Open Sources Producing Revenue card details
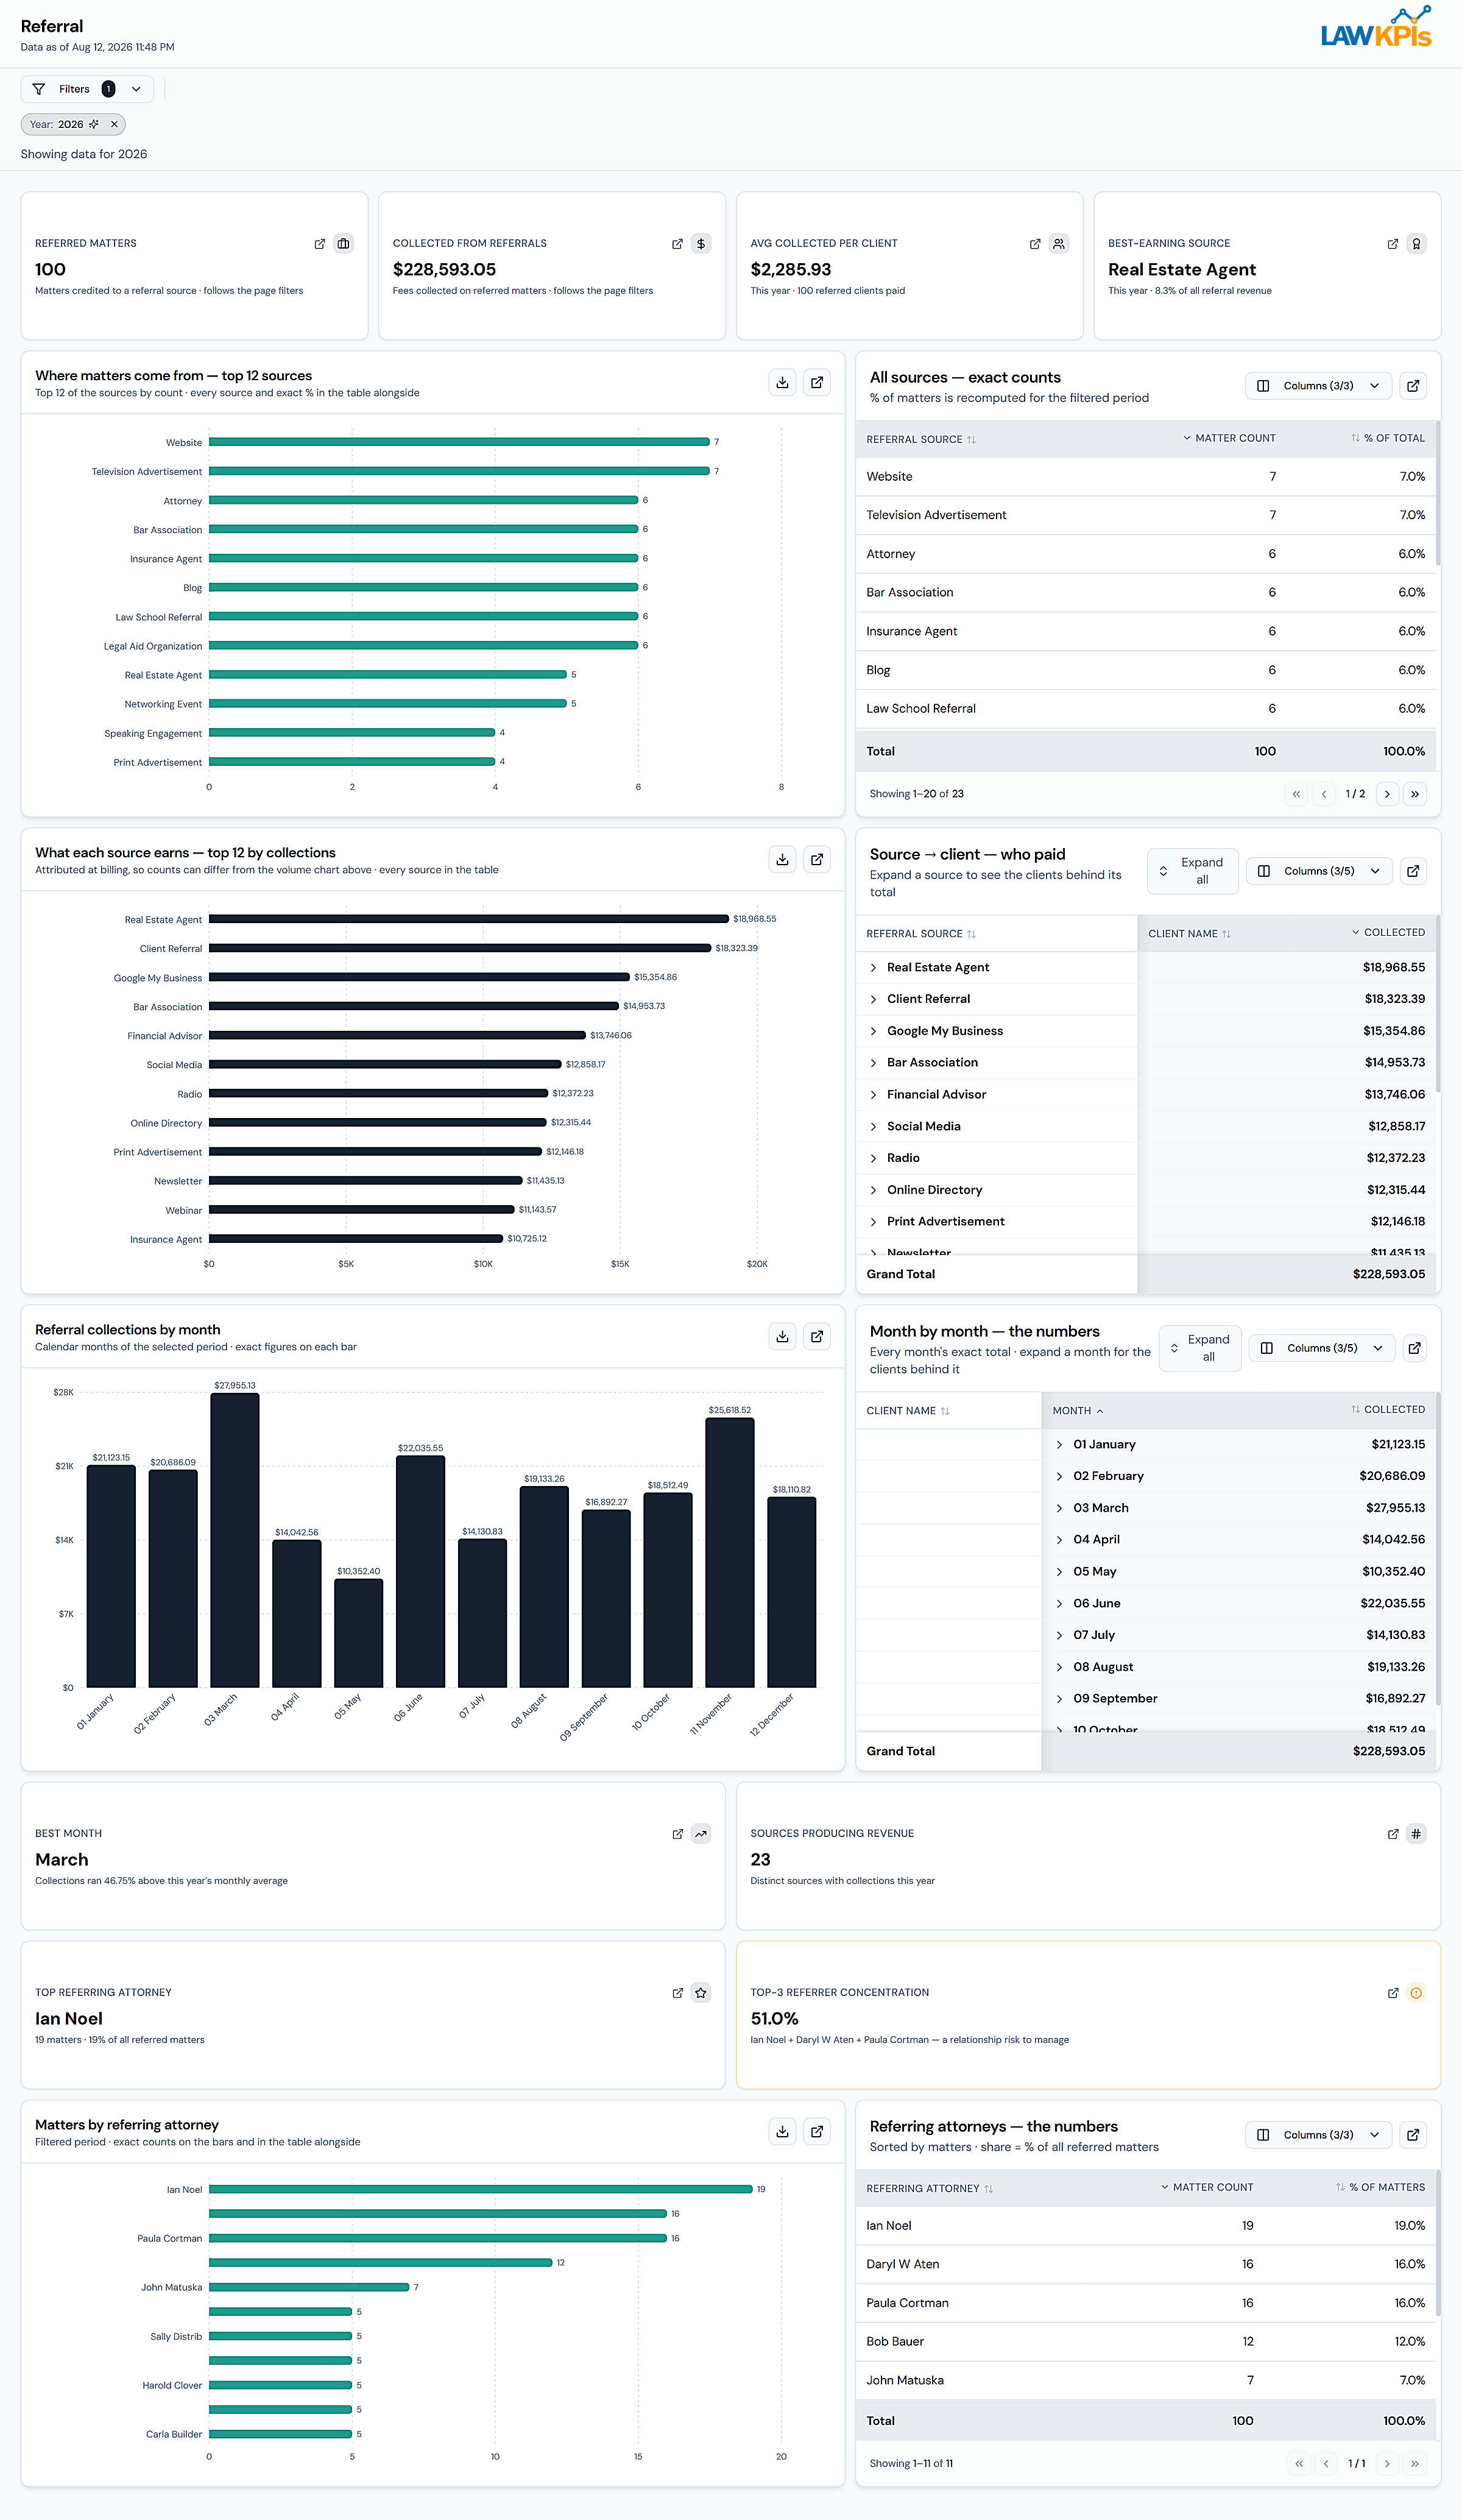1462x2520 pixels. click(x=1393, y=1834)
